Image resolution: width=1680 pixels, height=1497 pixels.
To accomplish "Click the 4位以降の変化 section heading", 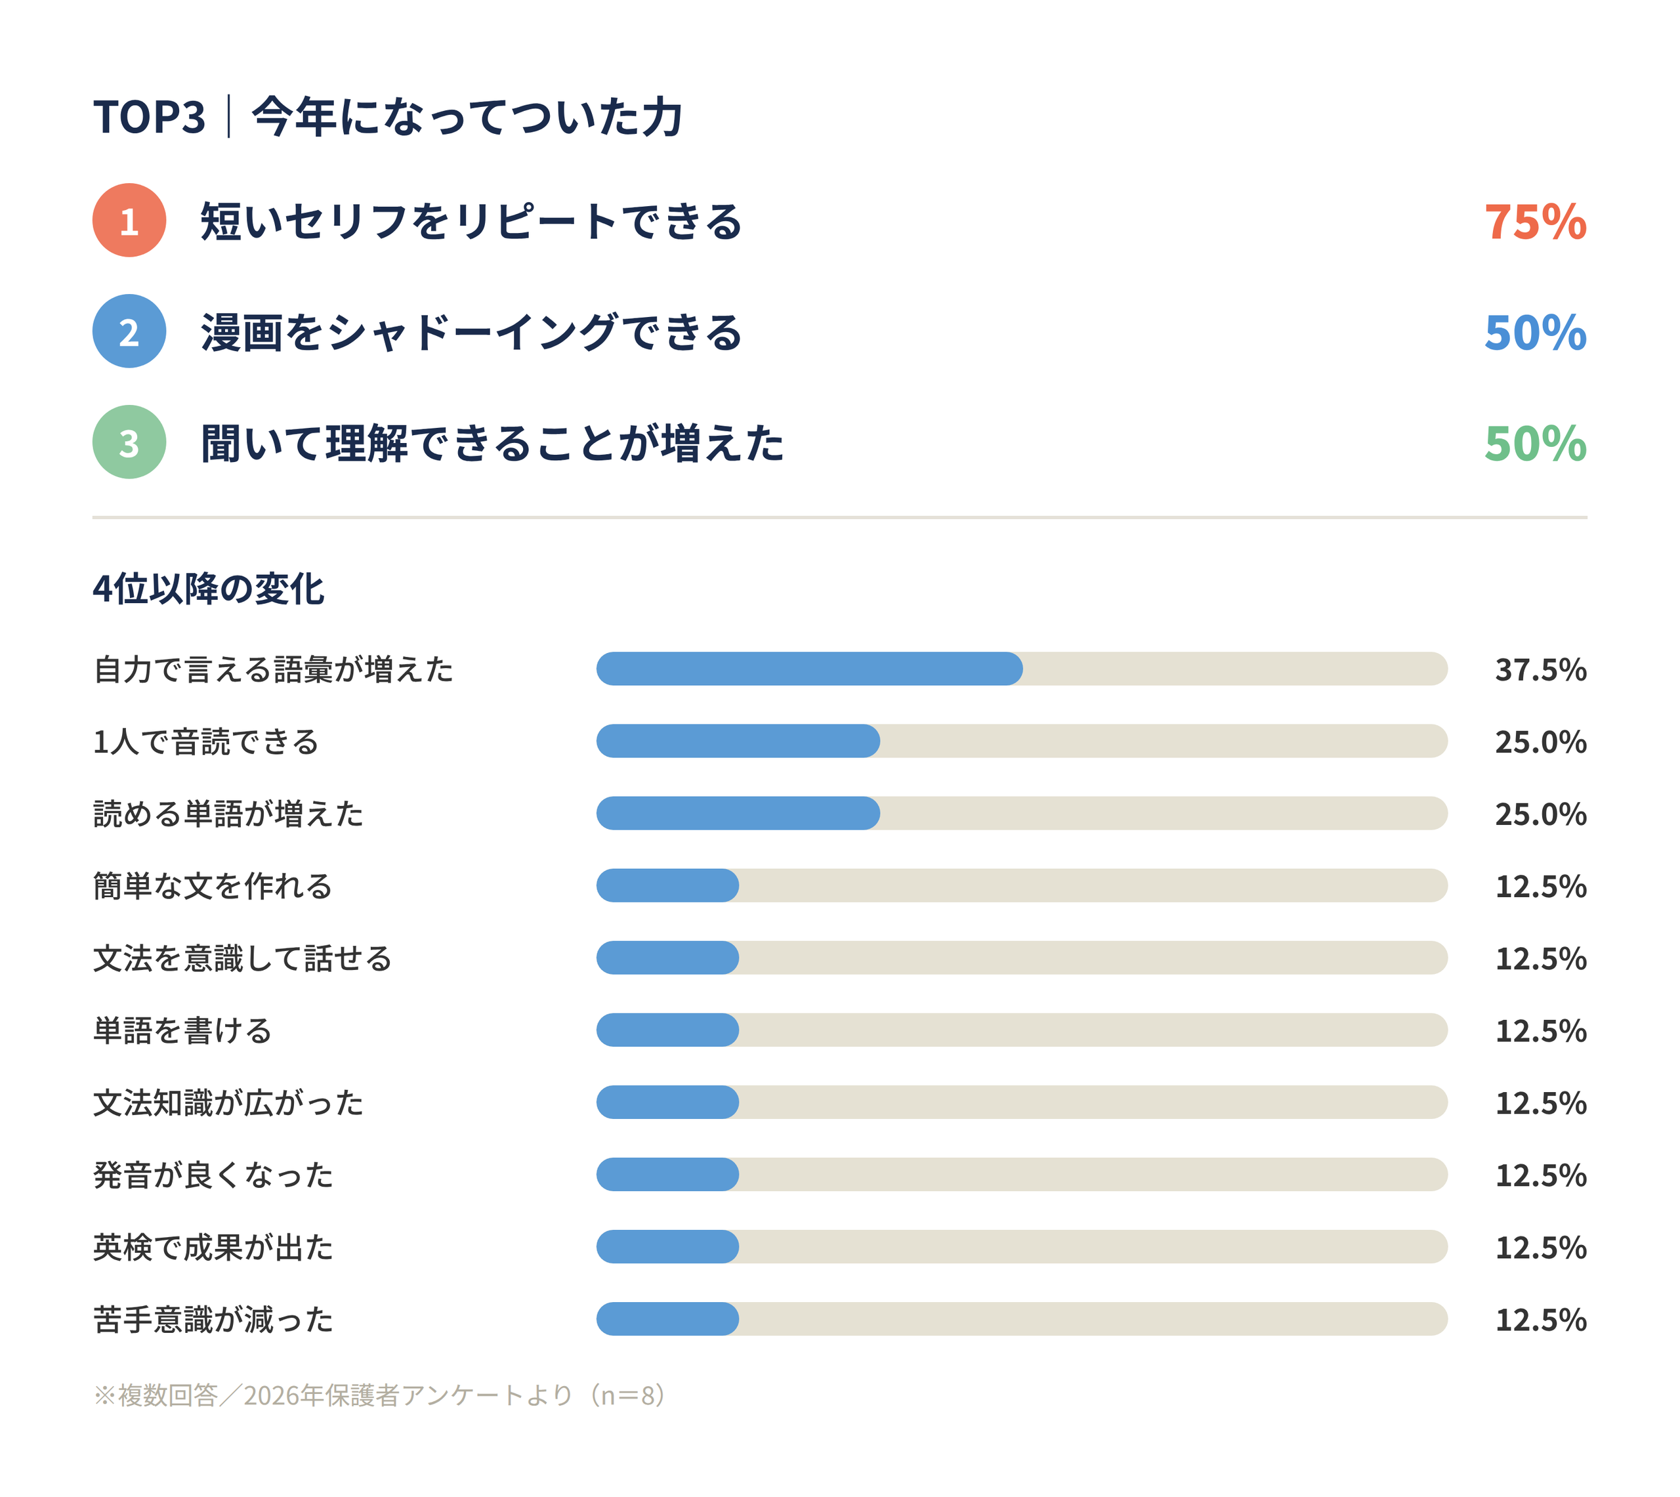I will 209,589.
